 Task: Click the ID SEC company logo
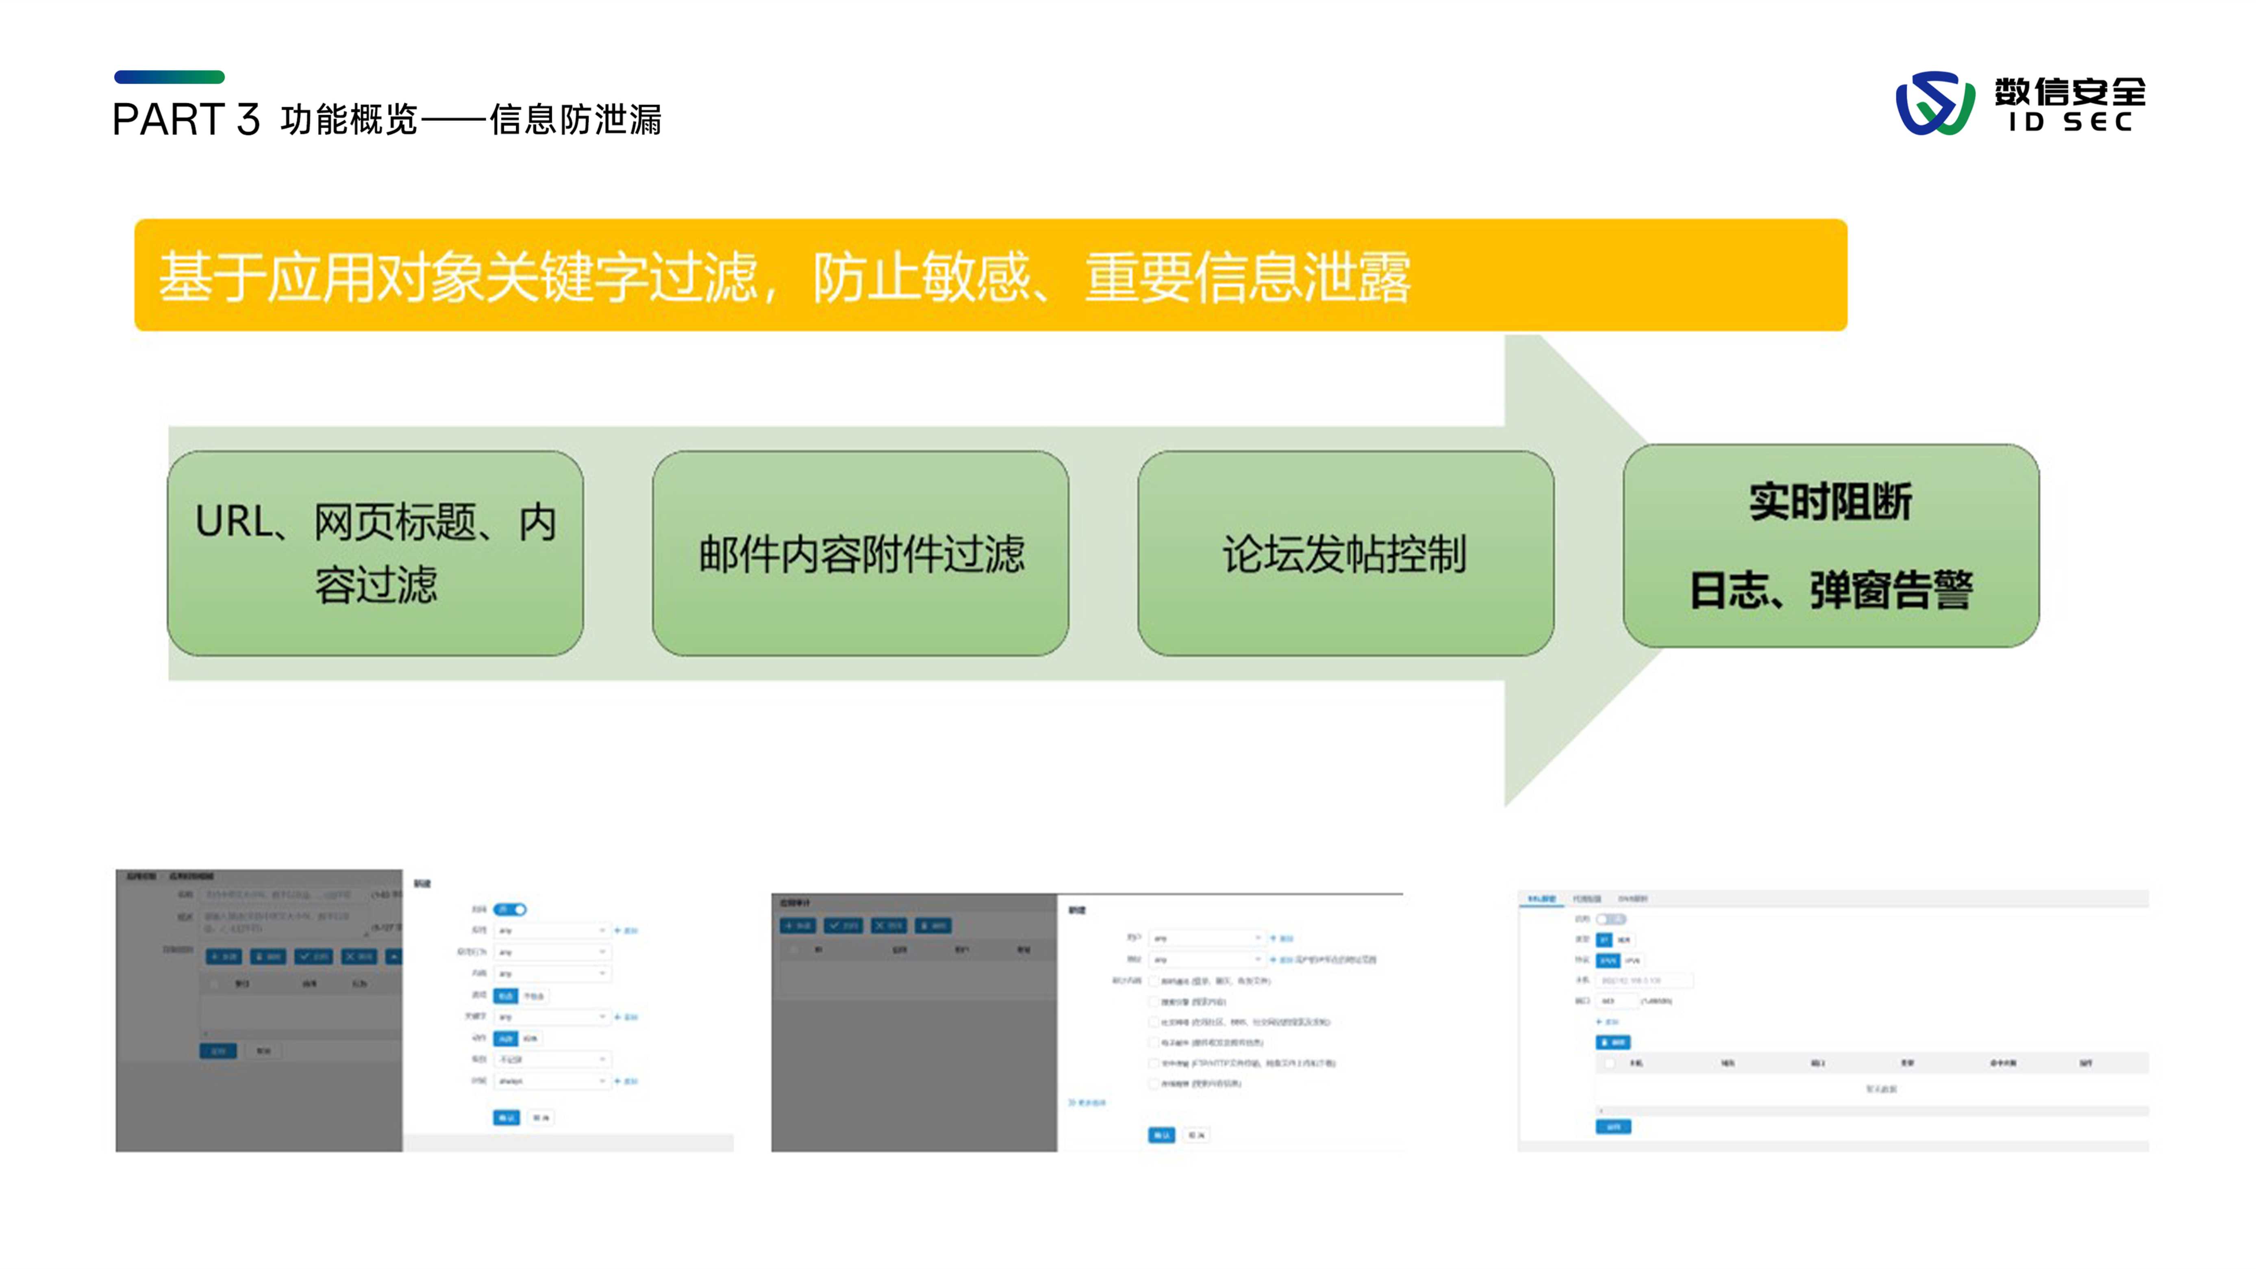(x=2019, y=103)
